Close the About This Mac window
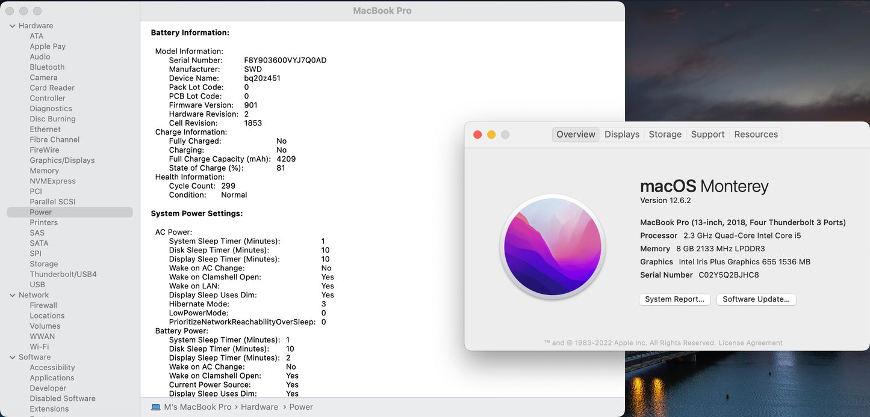The image size is (870, 417). point(477,135)
